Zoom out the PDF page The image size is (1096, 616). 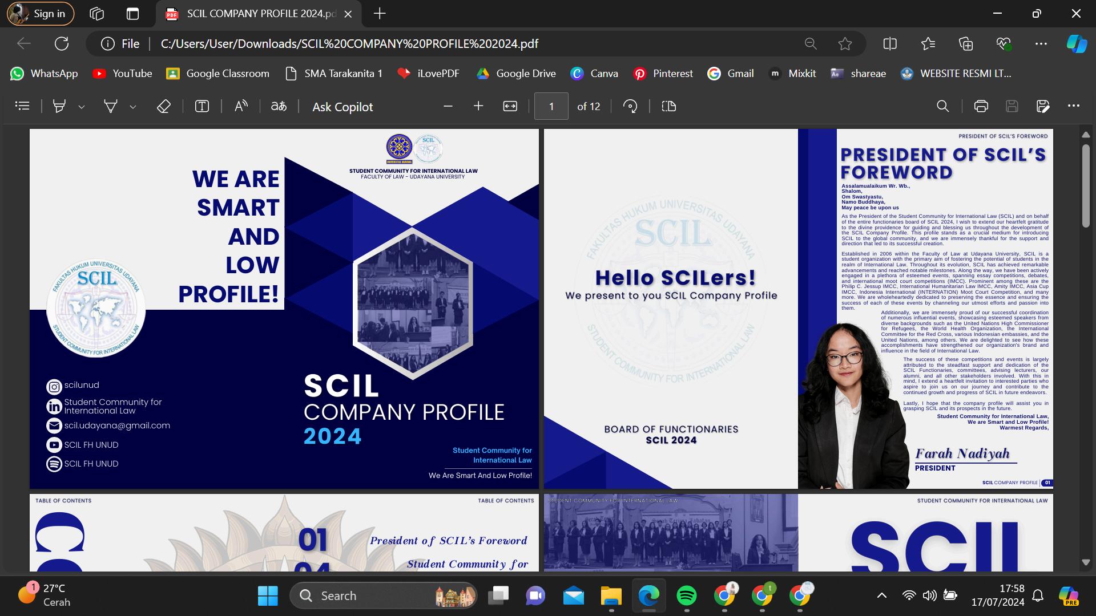click(x=448, y=106)
